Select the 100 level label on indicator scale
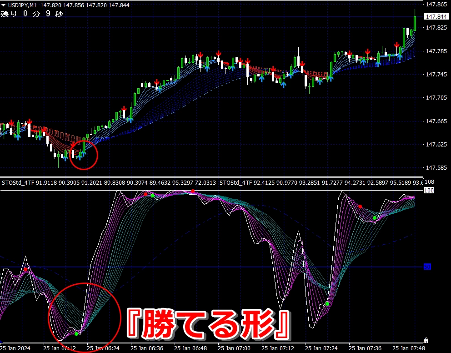Image resolution: width=451 pixels, height=353 pixels. tap(429, 190)
